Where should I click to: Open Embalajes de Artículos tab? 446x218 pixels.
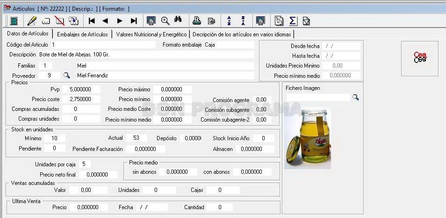pyautogui.click(x=82, y=34)
